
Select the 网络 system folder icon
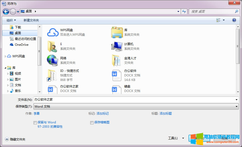(x=52, y=60)
